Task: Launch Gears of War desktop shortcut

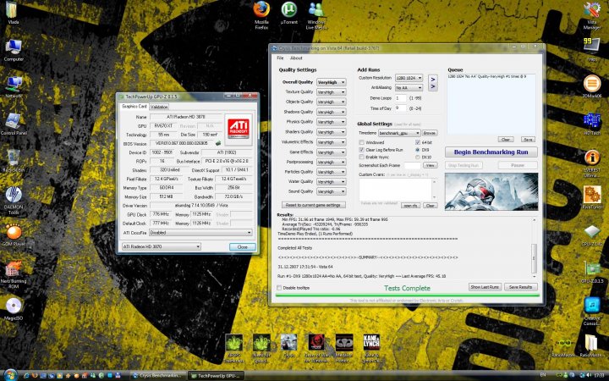Action: (x=316, y=348)
